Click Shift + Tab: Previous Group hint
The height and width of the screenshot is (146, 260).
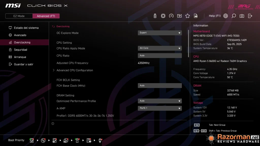[223, 131]
